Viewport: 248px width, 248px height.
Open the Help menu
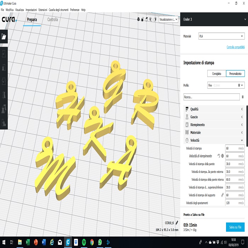pos(83,10)
